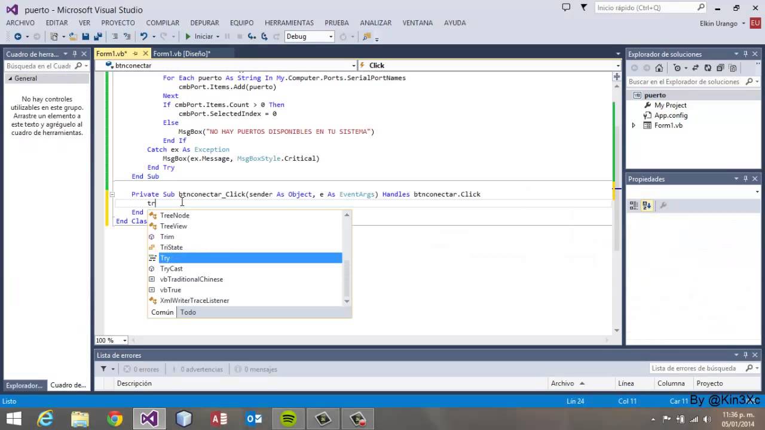
Task: Collapse the btnconectar_Click Sub outline
Action: [112, 194]
